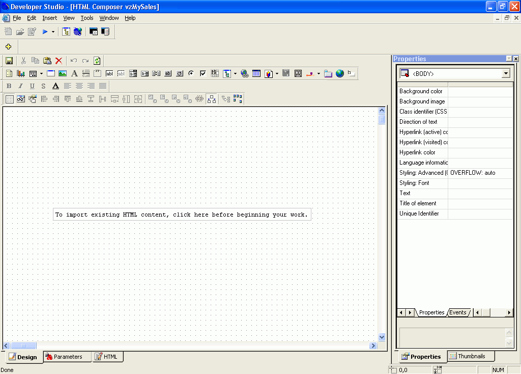Click the yellow plus icon
Image resolution: width=521 pixels, height=374 pixels.
(x=8, y=46)
